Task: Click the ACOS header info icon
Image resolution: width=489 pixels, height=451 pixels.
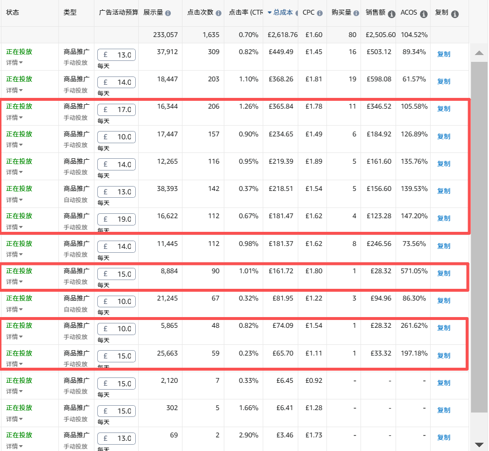Action: tap(424, 14)
